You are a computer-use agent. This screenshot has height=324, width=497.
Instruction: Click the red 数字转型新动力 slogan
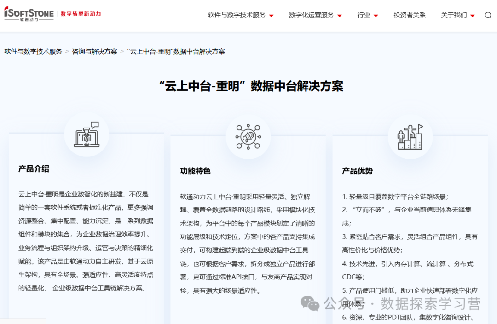tap(81, 14)
